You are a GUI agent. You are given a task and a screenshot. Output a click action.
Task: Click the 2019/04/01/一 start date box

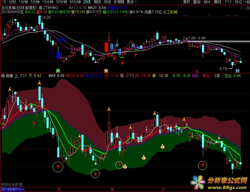(x=12, y=189)
